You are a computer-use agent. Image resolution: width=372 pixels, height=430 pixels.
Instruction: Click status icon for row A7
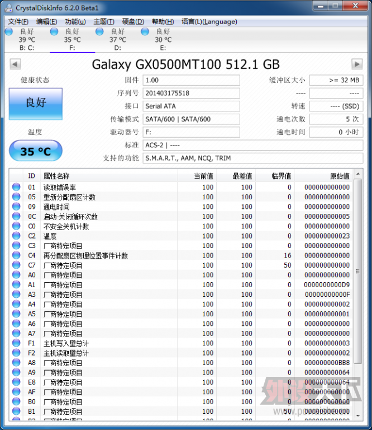click(x=16, y=333)
